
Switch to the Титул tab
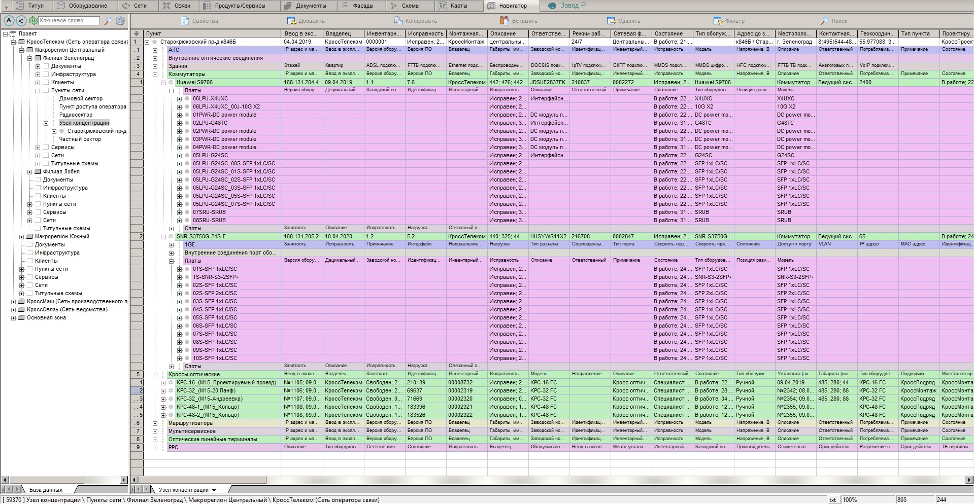point(31,6)
